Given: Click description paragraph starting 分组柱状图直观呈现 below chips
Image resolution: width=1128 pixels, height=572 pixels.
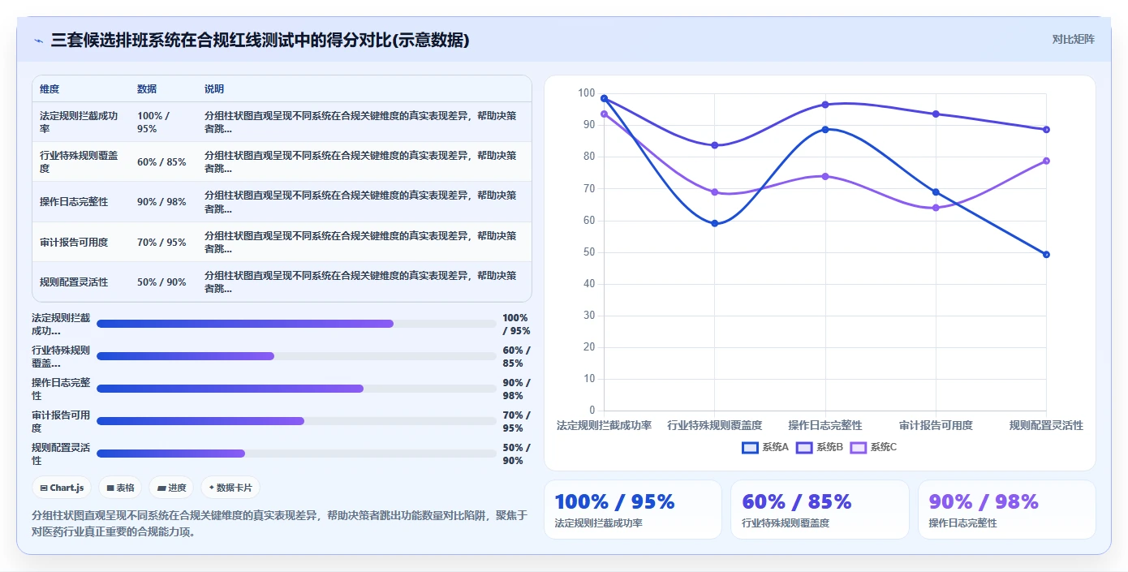Looking at the screenshot, I should (x=279, y=523).
